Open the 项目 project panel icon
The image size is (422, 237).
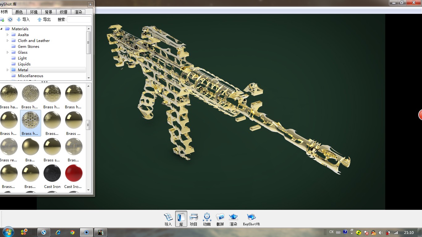click(194, 219)
